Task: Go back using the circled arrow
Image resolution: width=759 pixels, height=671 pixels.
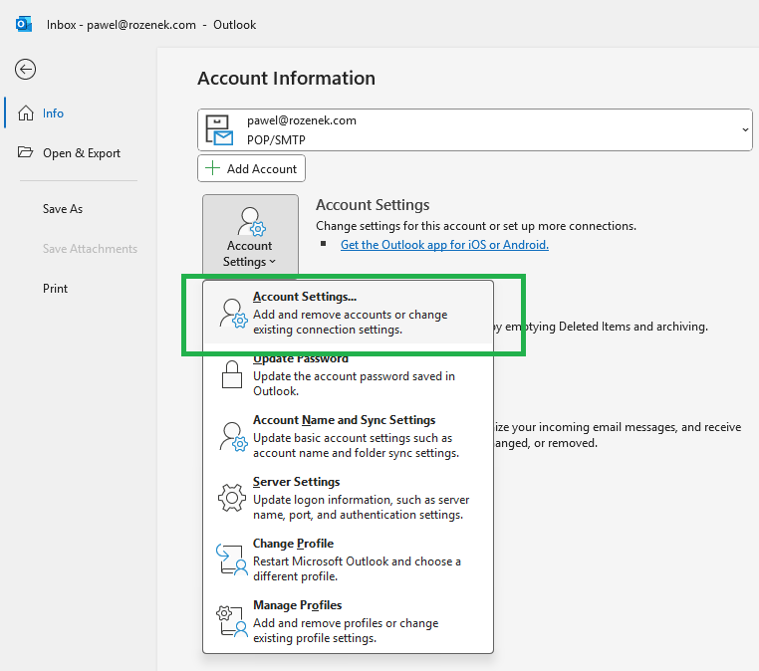Action: click(25, 69)
